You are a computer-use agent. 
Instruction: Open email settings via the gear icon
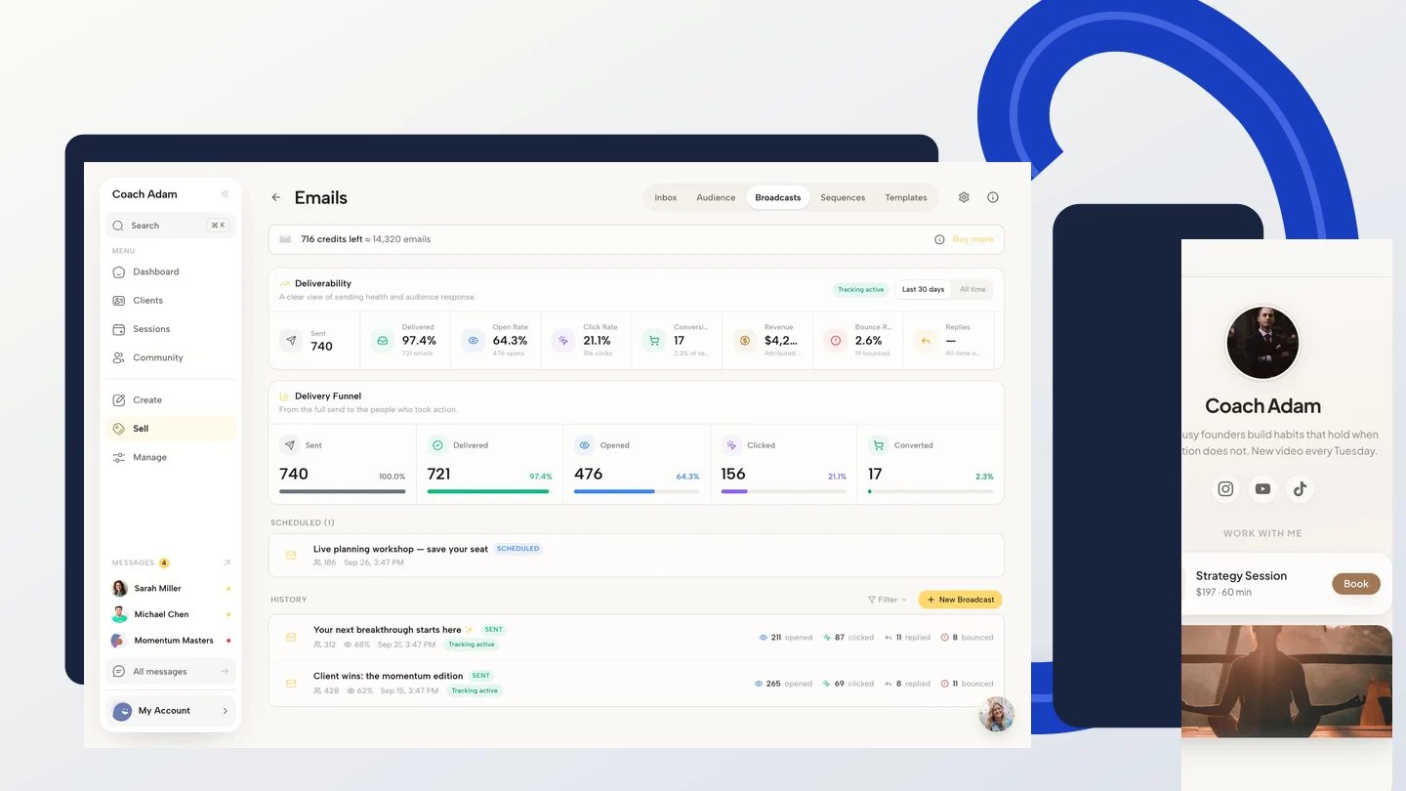coord(964,197)
